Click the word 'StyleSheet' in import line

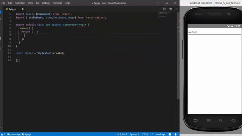point(36,18)
